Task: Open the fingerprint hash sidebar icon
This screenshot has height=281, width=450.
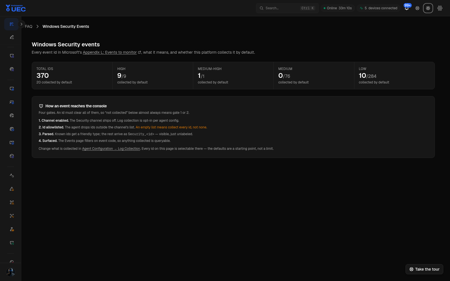Action: tap(12, 115)
